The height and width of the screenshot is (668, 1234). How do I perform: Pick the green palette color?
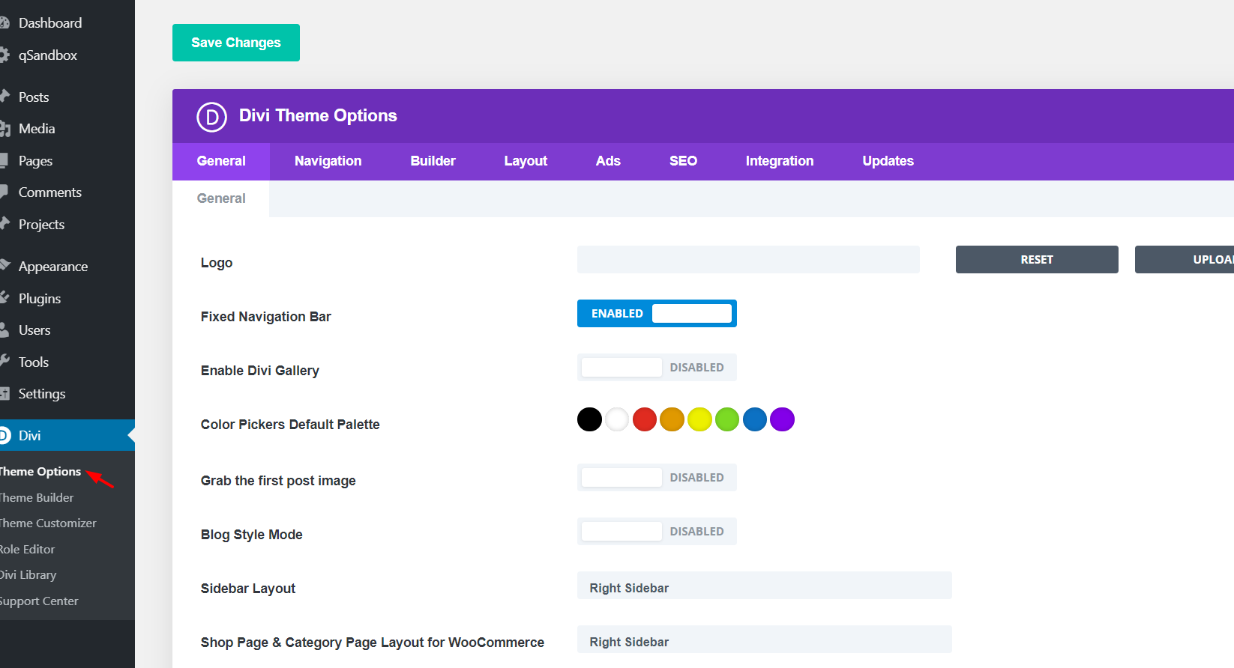[727, 419]
